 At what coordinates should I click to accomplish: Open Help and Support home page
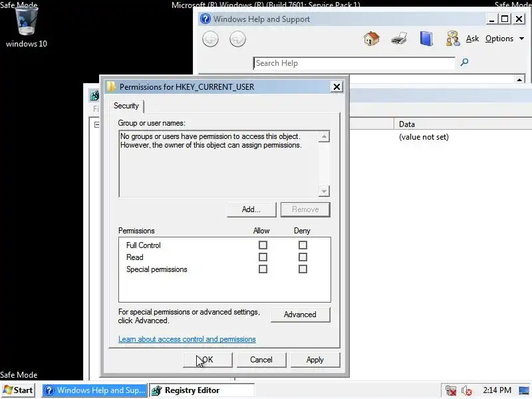click(x=372, y=39)
